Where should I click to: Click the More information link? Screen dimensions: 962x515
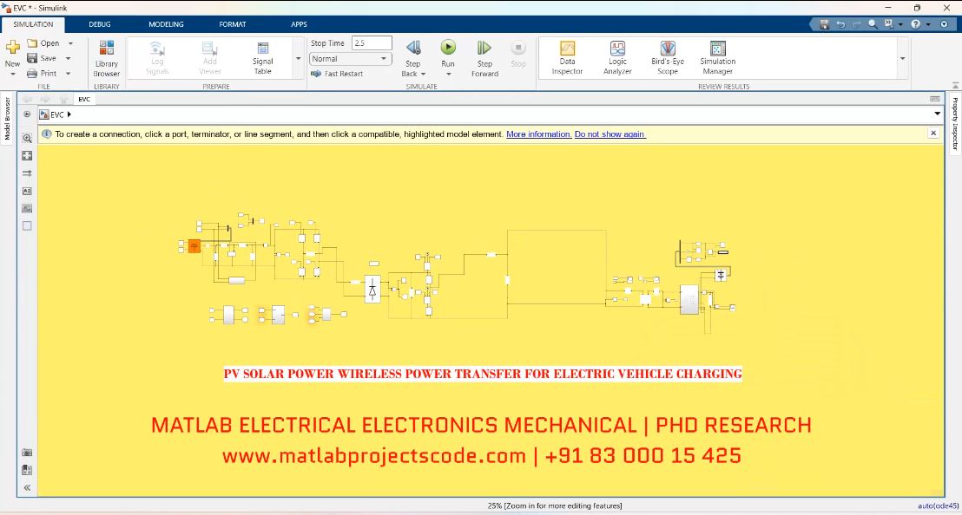pyautogui.click(x=538, y=134)
